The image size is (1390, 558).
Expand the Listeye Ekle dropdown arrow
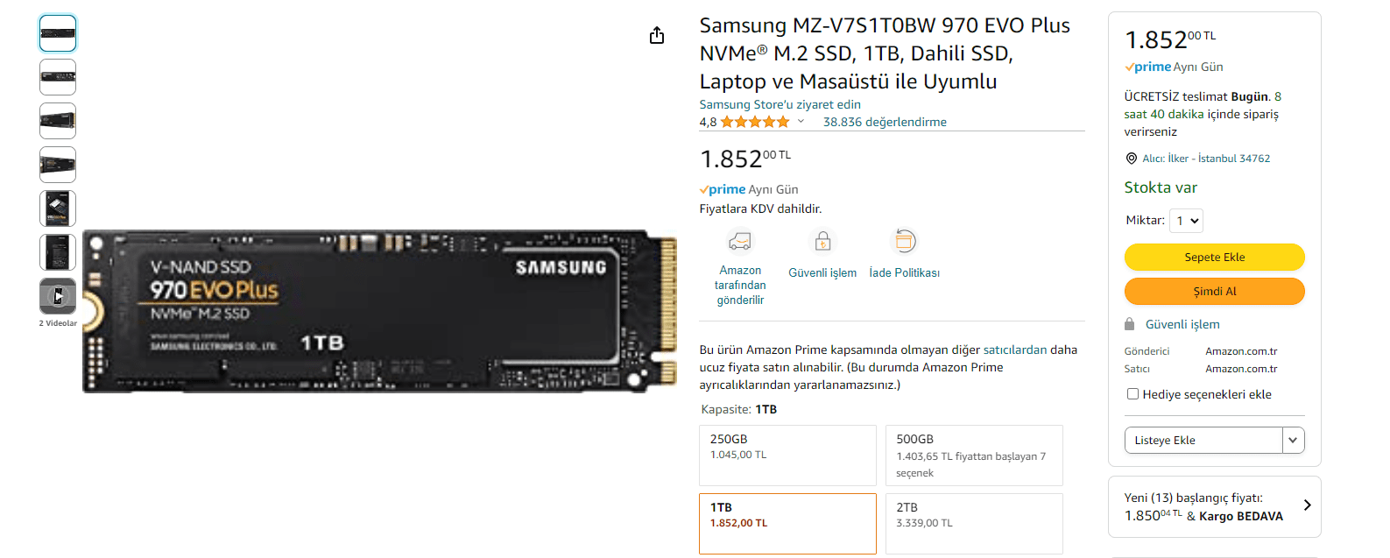pos(1293,440)
